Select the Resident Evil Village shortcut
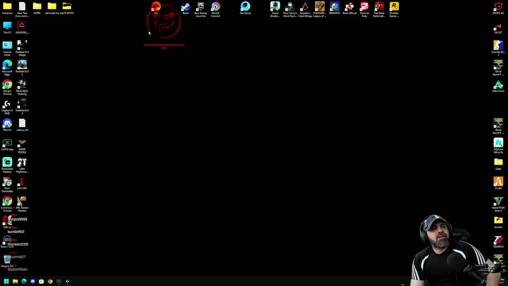508x286 pixels. coord(22,48)
